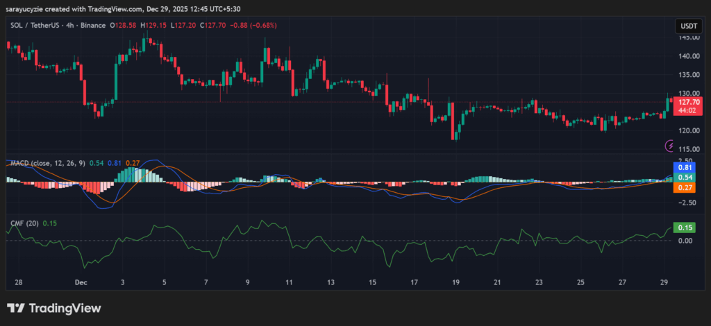Screen dimensions: 711x326
Task: Click the purple lightning bolt icon
Action: [x=670, y=146]
